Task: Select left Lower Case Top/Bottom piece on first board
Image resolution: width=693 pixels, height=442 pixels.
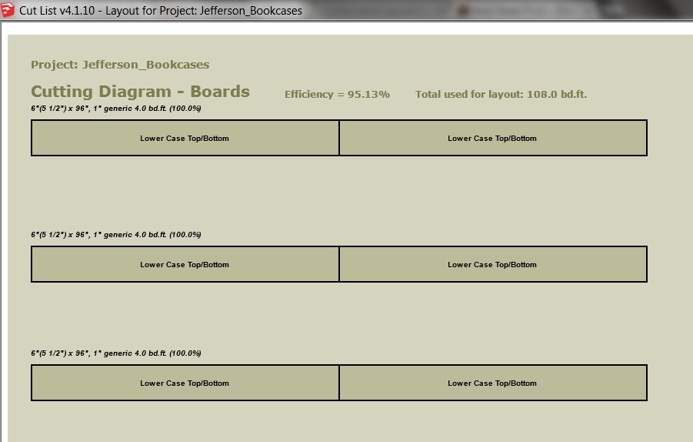Action: pyautogui.click(x=185, y=139)
